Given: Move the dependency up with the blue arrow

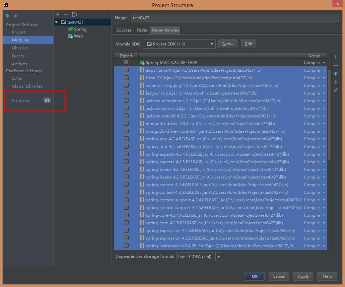Looking at the screenshot, I should (x=335, y=74).
